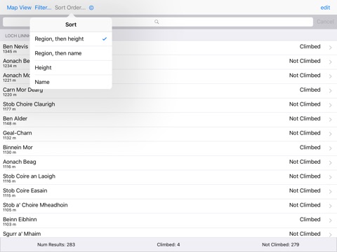Click the Sort popover title
Viewport: 337px width, 252px height.
[71, 24]
